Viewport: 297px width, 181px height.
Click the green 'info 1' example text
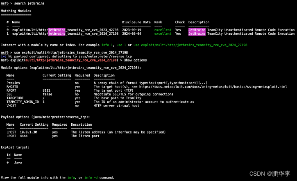[x=107, y=45]
